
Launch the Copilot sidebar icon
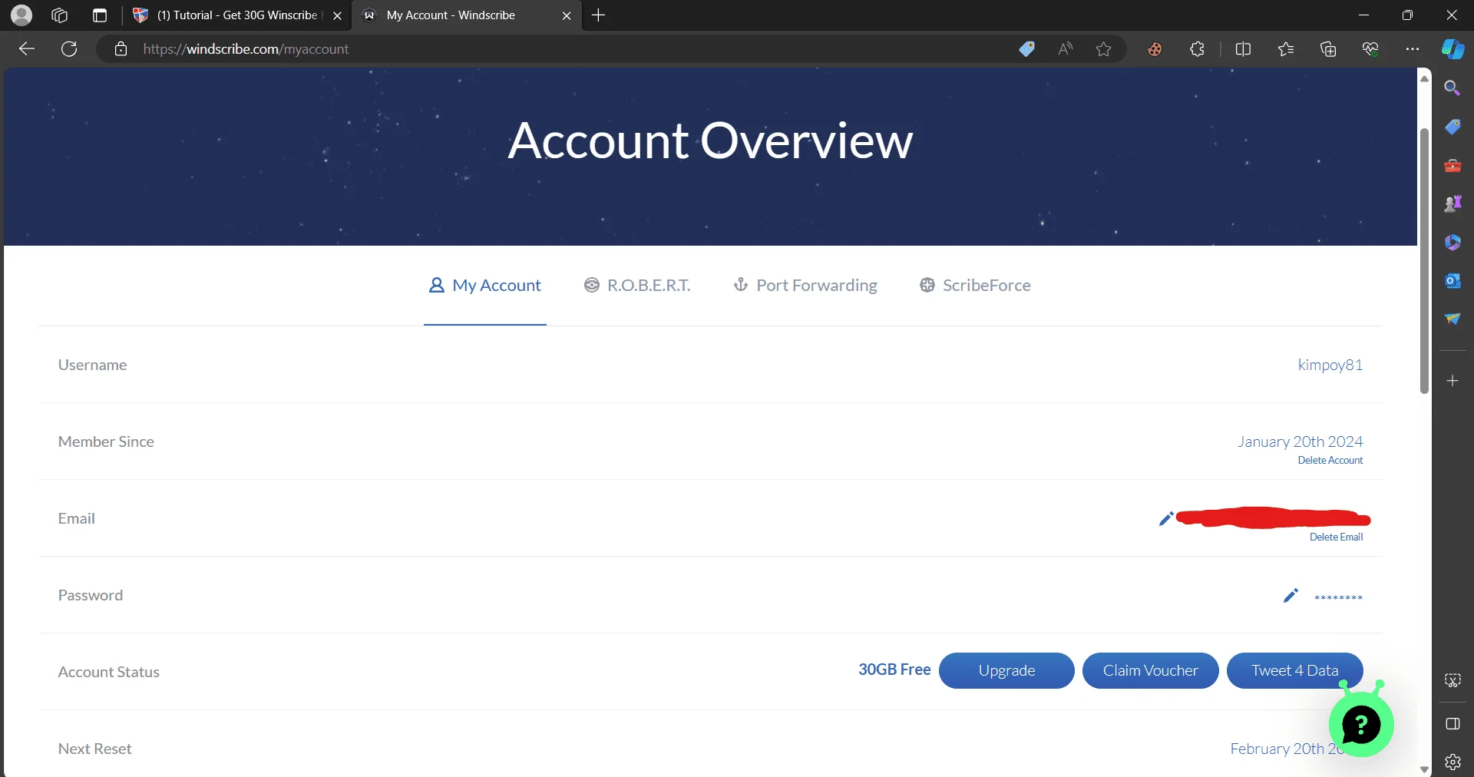1453,49
